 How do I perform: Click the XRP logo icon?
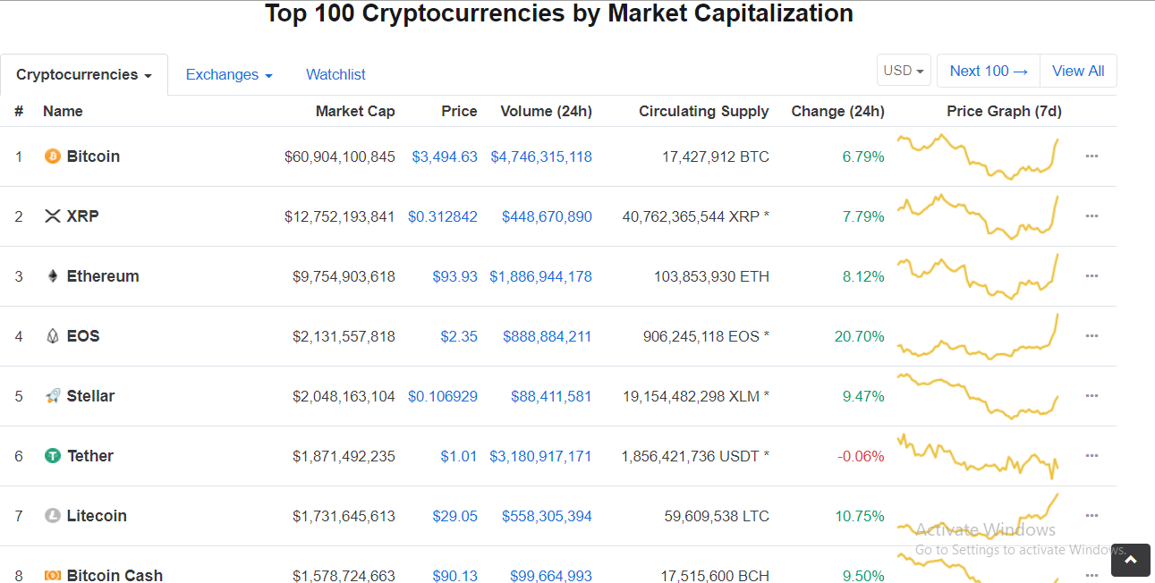click(53, 216)
